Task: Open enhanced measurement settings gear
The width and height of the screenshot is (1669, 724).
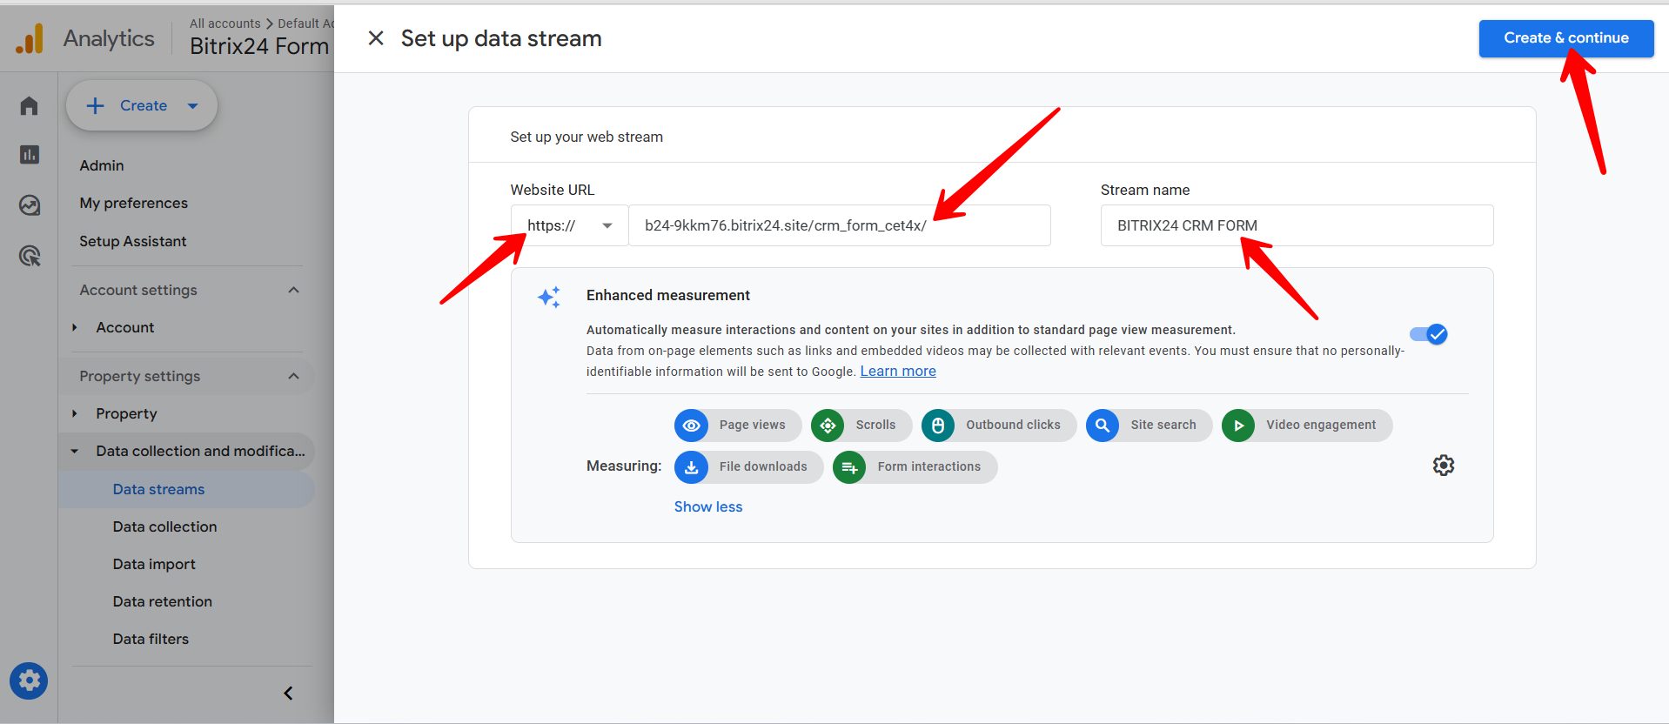Action: click(x=1444, y=466)
